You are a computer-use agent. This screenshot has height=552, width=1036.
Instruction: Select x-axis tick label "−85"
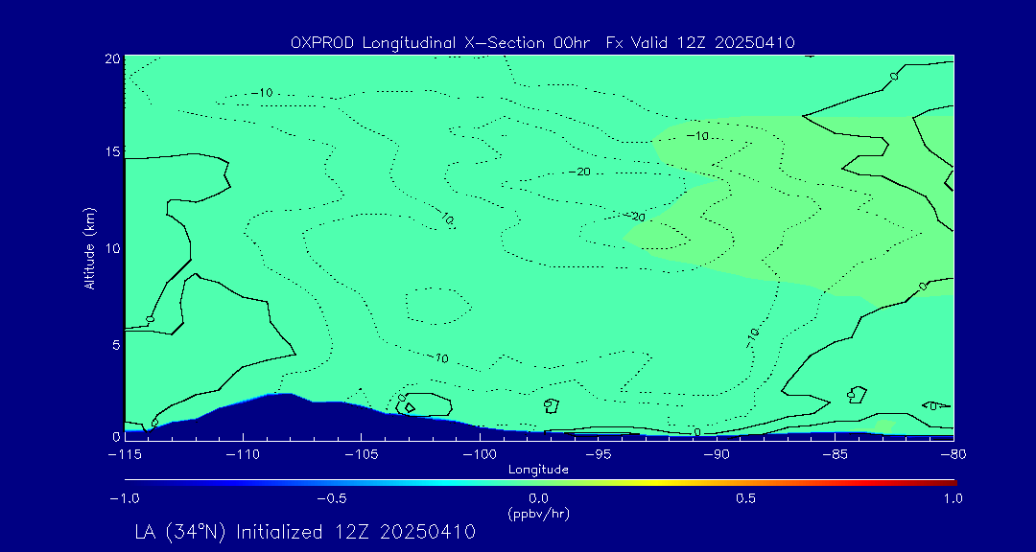[836, 454]
